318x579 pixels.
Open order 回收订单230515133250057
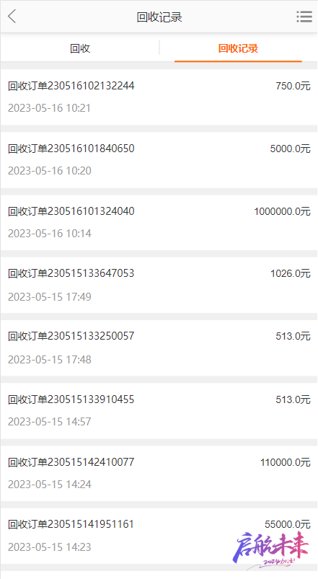click(159, 348)
